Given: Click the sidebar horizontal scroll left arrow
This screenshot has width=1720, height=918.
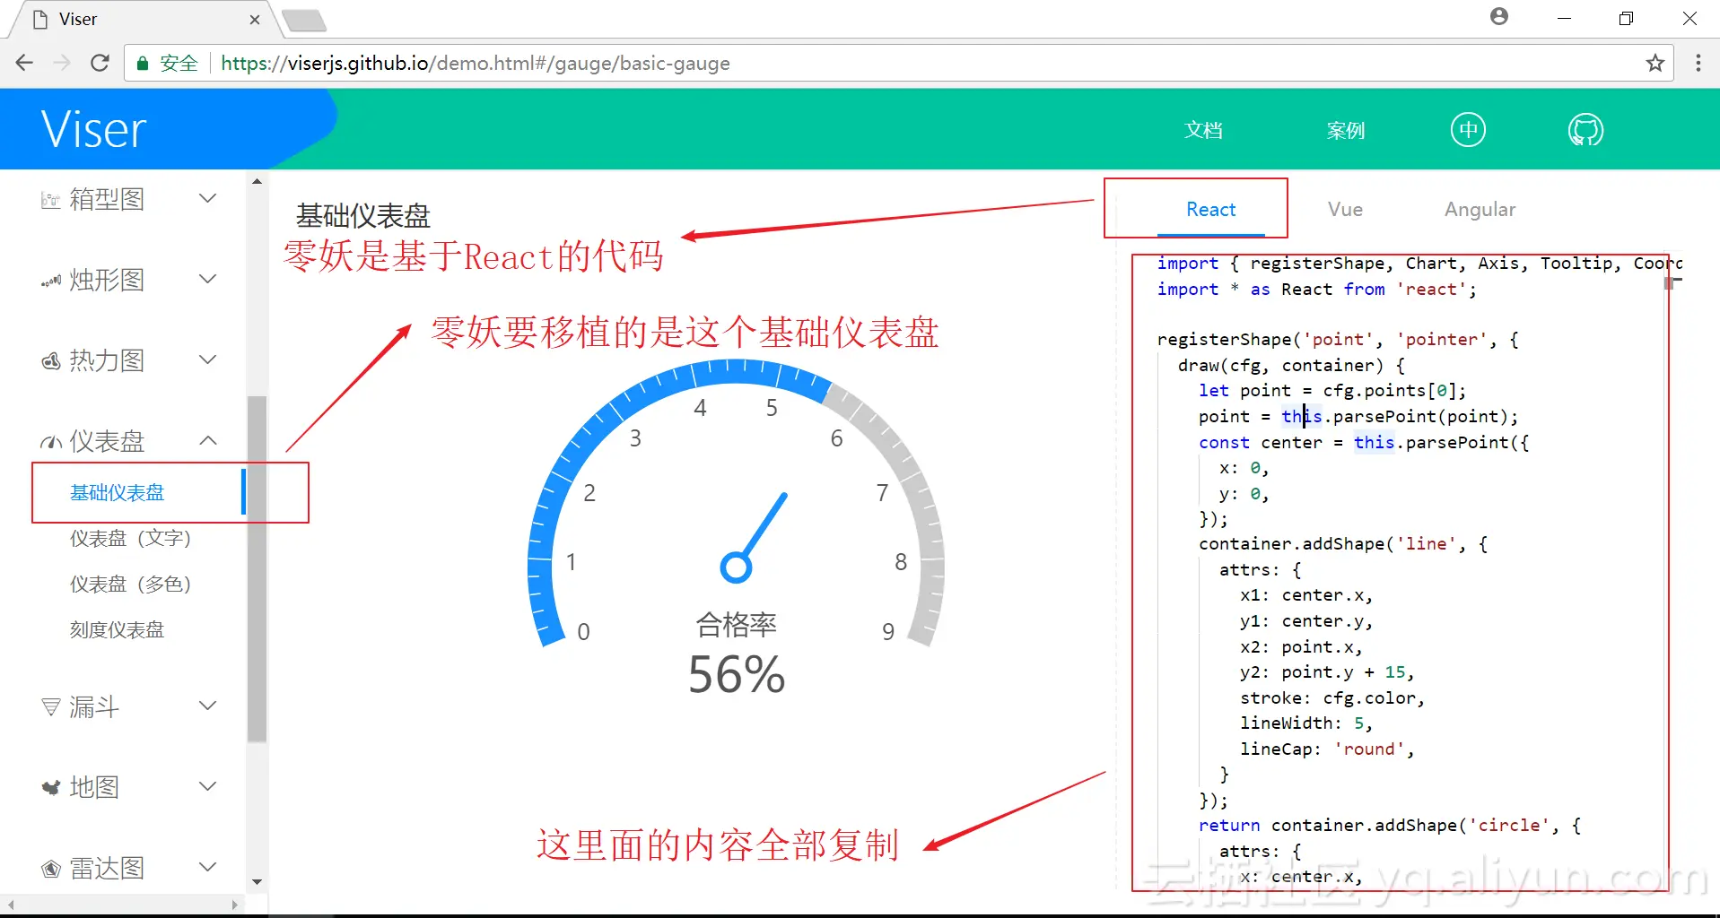Looking at the screenshot, I should pyautogui.click(x=11, y=905).
